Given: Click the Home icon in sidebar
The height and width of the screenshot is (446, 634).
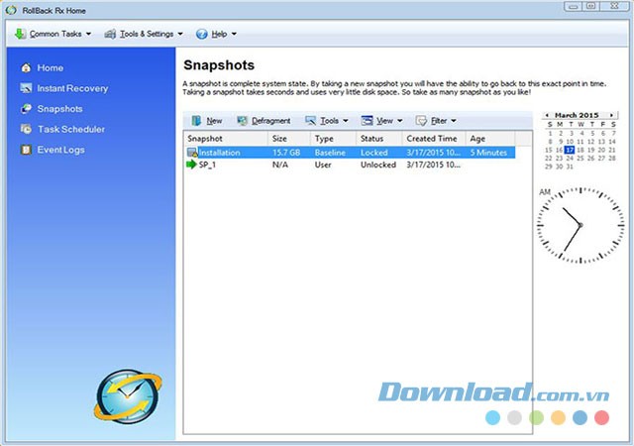Looking at the screenshot, I should (x=26, y=68).
